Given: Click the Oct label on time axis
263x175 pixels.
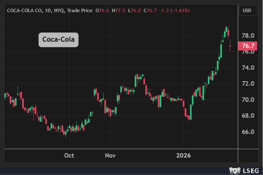Looking at the screenshot, I should point(69,155).
